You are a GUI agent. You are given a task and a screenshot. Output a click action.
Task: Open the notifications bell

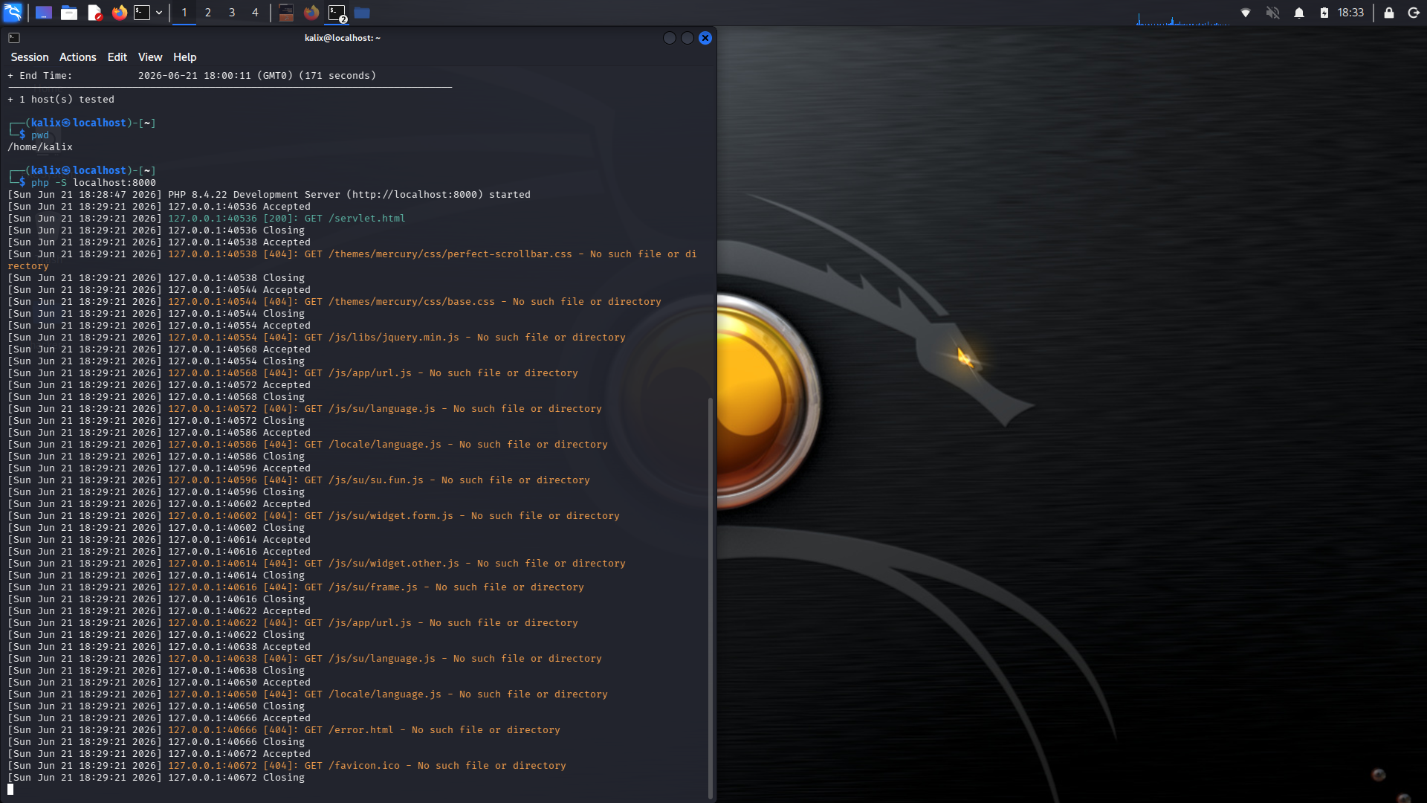point(1299,13)
